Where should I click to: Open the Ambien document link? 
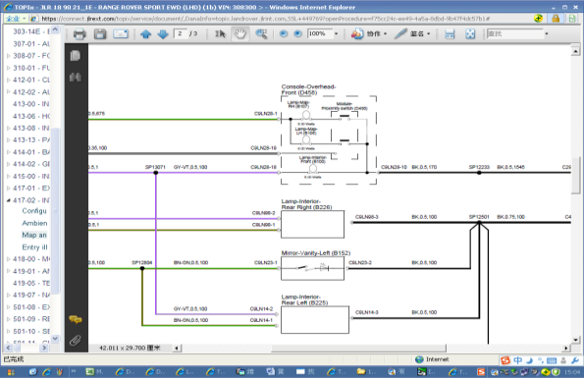34,223
